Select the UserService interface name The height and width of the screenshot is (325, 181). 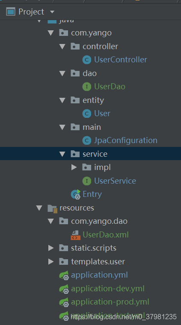pos(115,181)
